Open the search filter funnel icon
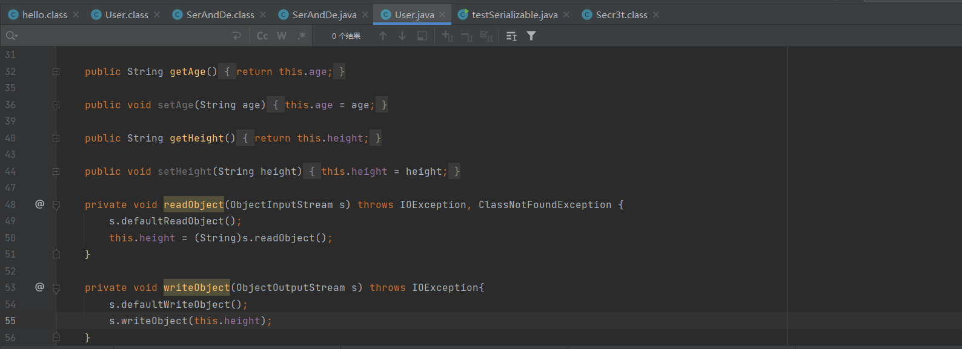The width and height of the screenshot is (962, 349). pos(531,36)
